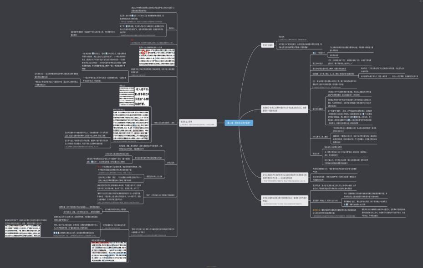423x268 pixels.
Task: Click the small button in top-right corner
Action: pyautogui.click(x=419, y=2)
